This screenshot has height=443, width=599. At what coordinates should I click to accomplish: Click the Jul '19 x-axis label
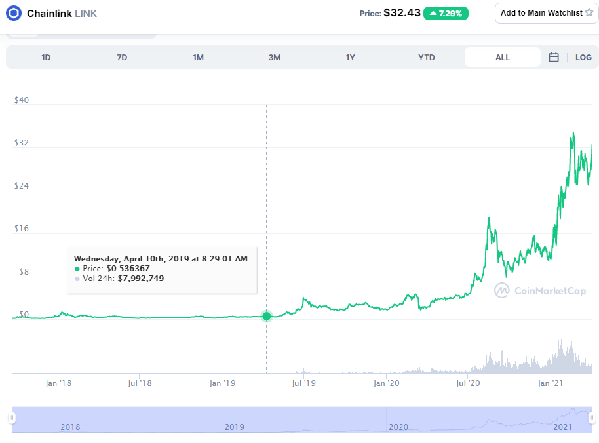(303, 383)
